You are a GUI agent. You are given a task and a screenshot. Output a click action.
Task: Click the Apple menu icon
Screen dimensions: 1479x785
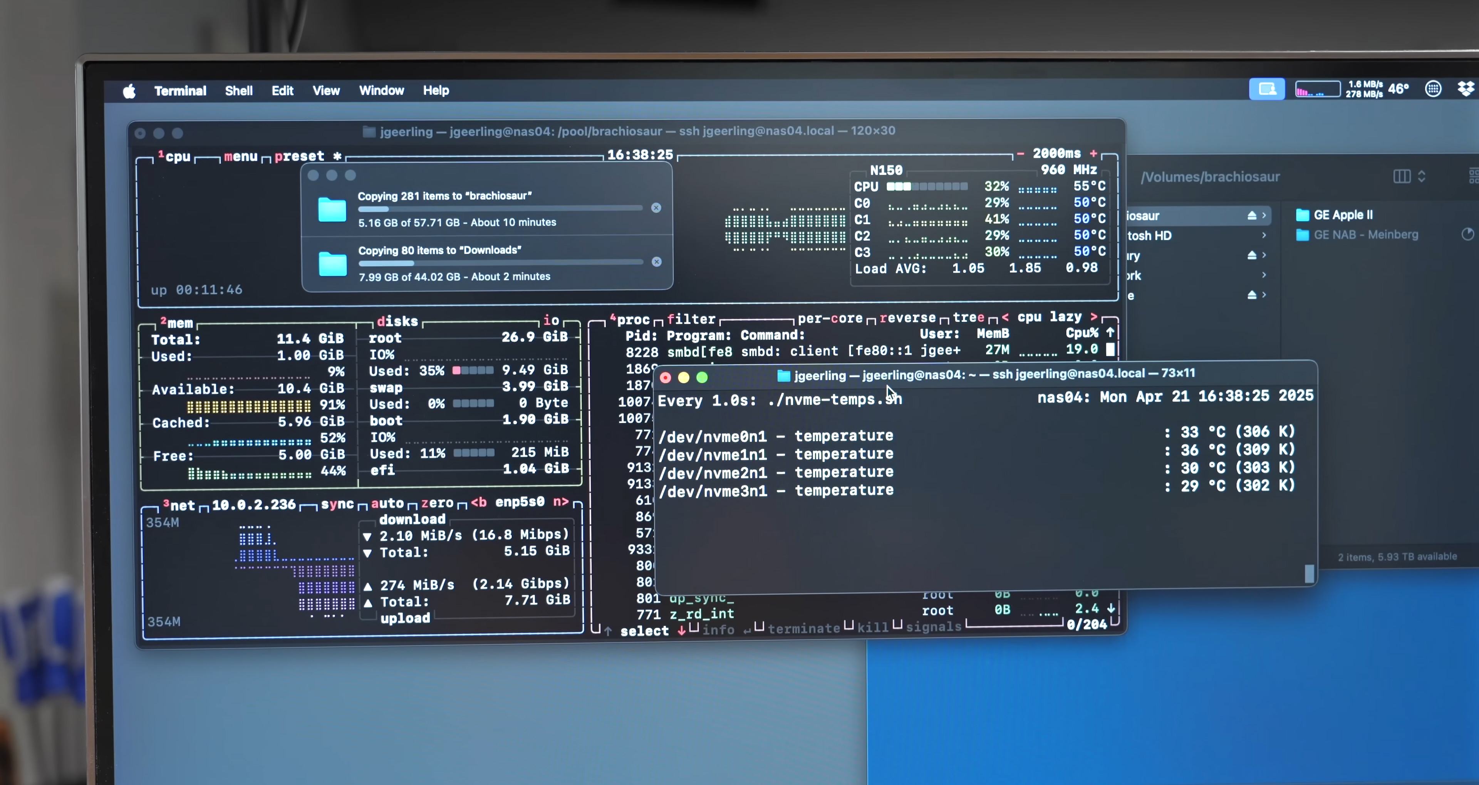129,91
